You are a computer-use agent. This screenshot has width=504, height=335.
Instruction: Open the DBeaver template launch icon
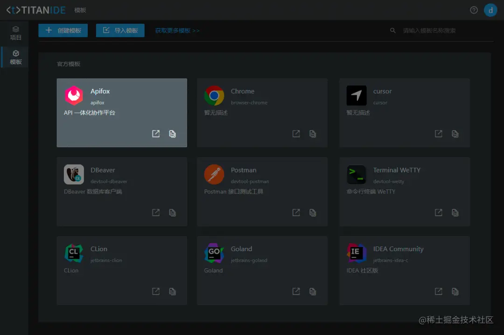pyautogui.click(x=155, y=212)
